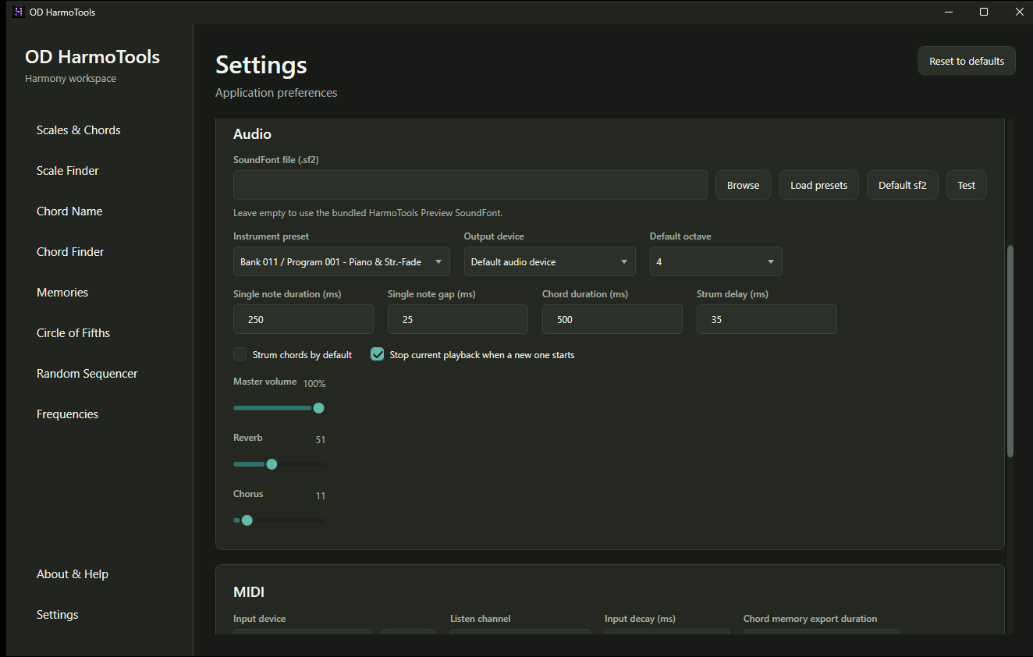Image resolution: width=1033 pixels, height=657 pixels.
Task: Click the 'Audio' section heading
Action: pos(252,134)
